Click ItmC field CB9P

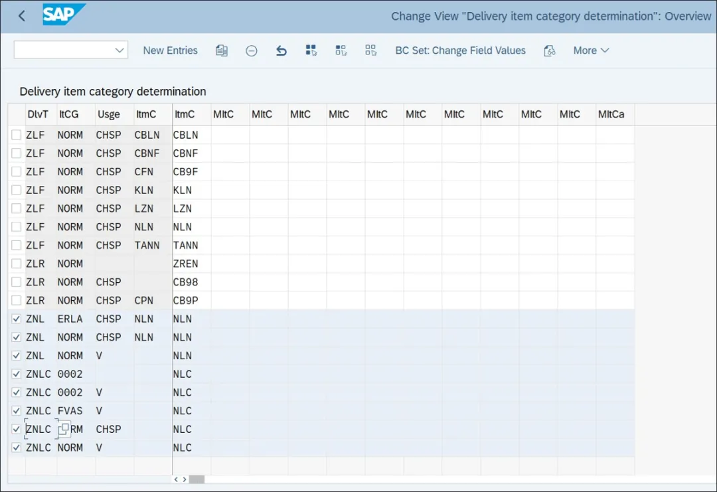(x=192, y=300)
